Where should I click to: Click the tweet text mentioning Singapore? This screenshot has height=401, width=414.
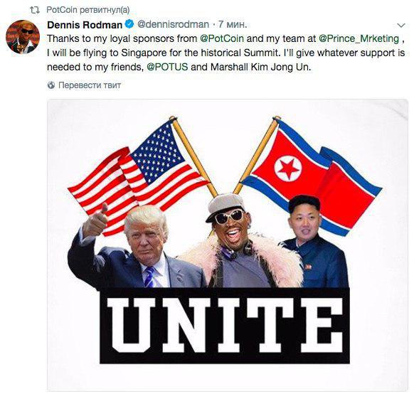225,53
